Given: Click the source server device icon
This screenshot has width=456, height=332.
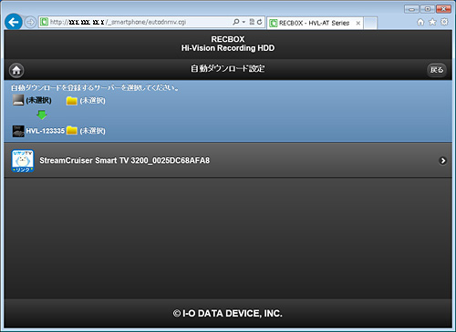Looking at the screenshot, I should click(x=18, y=100).
